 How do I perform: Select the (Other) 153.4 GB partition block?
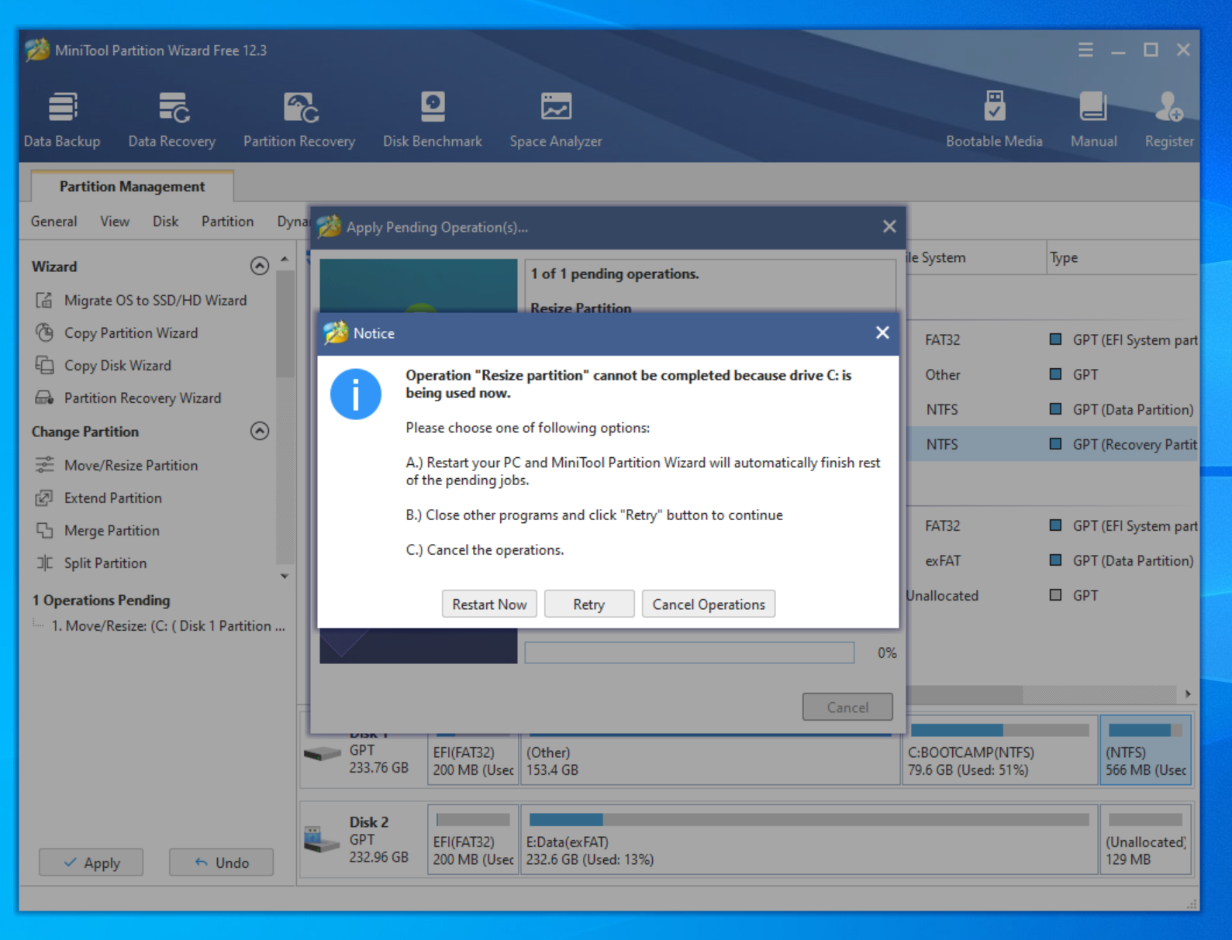point(710,759)
